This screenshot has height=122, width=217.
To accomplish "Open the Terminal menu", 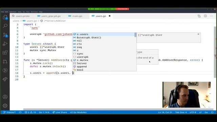I will pyautogui.click(x=34, y=12).
